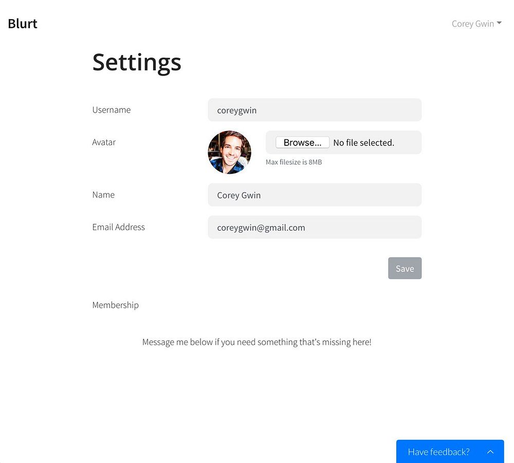The image size is (514, 463).
Task: Click the Username input field
Action: pos(315,110)
